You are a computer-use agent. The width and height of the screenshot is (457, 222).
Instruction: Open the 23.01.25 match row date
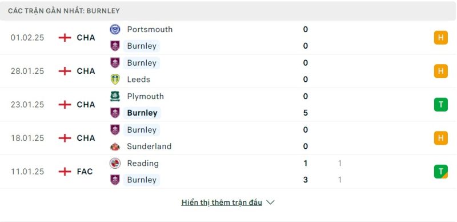click(x=27, y=105)
